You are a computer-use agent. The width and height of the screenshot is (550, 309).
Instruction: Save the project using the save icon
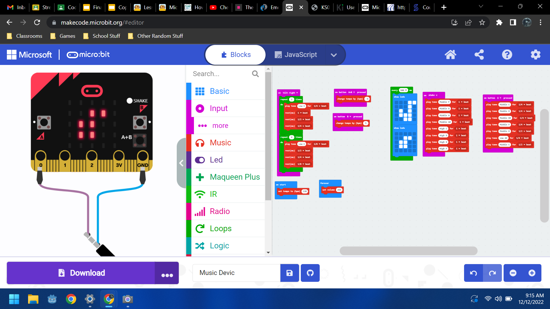click(289, 273)
